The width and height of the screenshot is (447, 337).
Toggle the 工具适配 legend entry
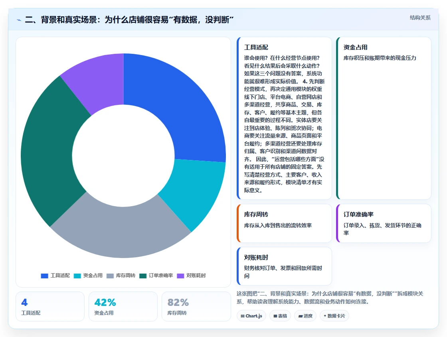click(x=55, y=276)
